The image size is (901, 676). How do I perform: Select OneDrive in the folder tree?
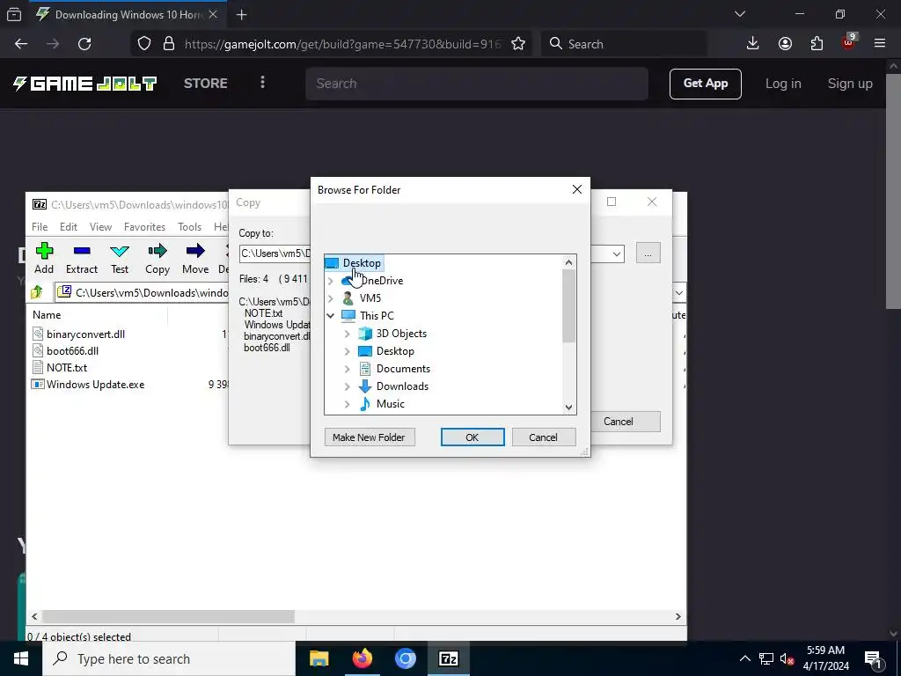coord(382,281)
